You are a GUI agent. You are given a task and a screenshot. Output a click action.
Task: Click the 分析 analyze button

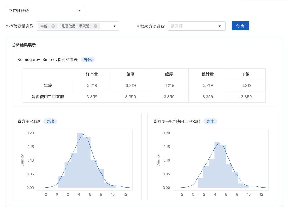pos(240,26)
